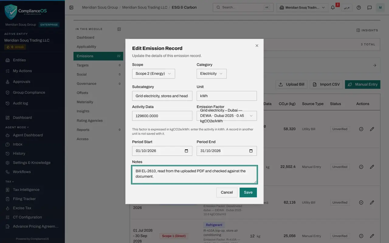The width and height of the screenshot is (389, 243).
Task: Click verify check icon for 25,056 row
Action: tap(361, 236)
